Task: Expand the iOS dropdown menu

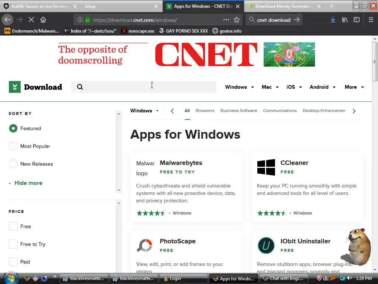Action: coord(294,87)
